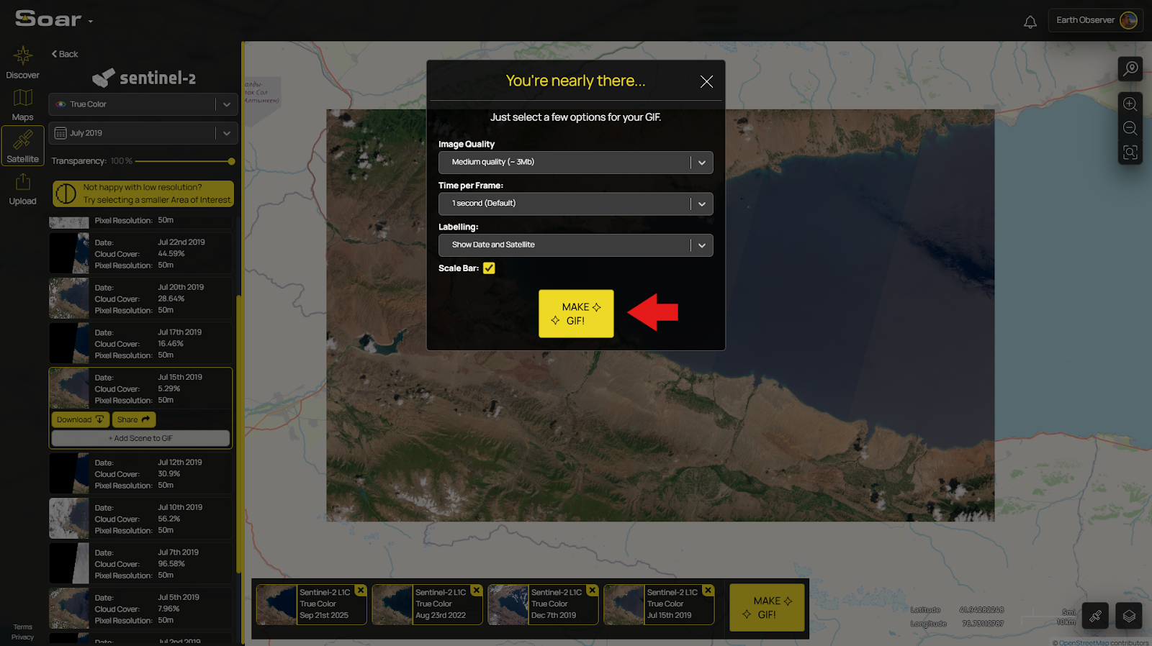Click the Aug 23rd 2022 GIF scene thumbnail
The width and height of the screenshot is (1152, 646).
click(392, 604)
